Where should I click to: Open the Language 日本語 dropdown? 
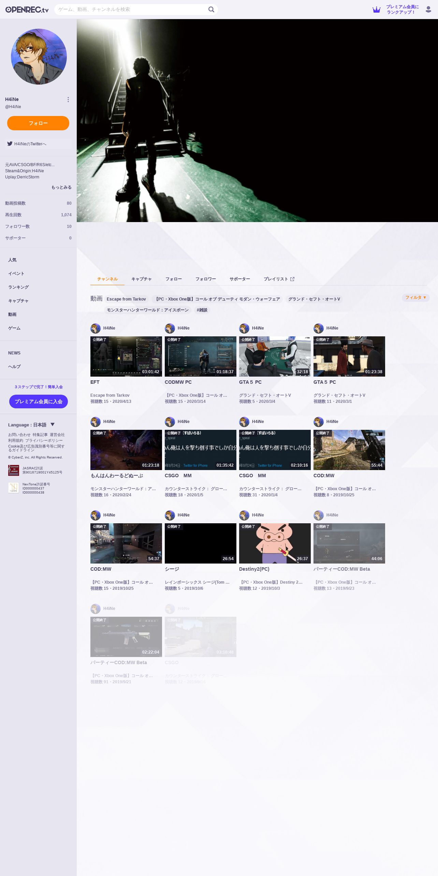click(31, 425)
